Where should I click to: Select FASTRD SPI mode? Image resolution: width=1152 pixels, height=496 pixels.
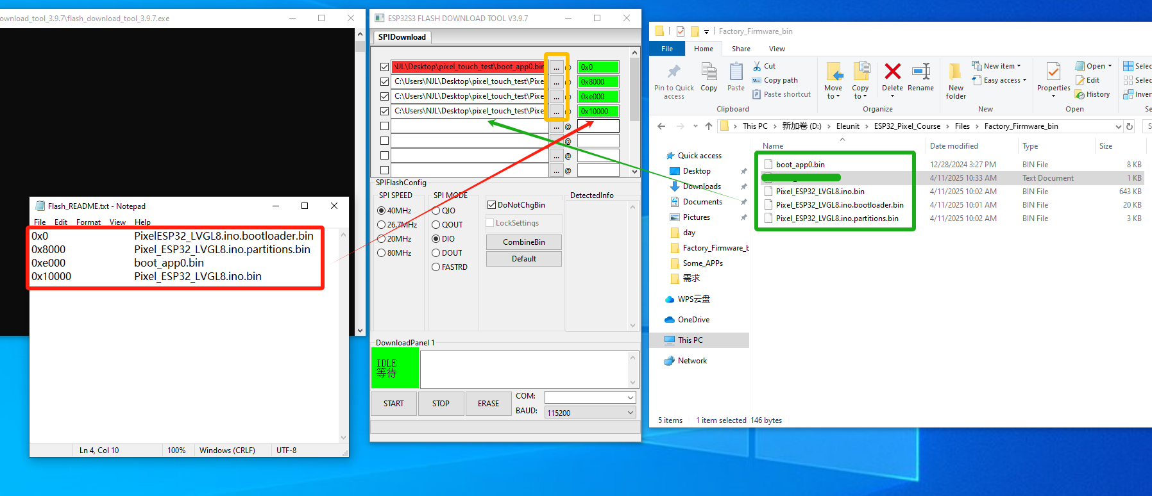(436, 267)
